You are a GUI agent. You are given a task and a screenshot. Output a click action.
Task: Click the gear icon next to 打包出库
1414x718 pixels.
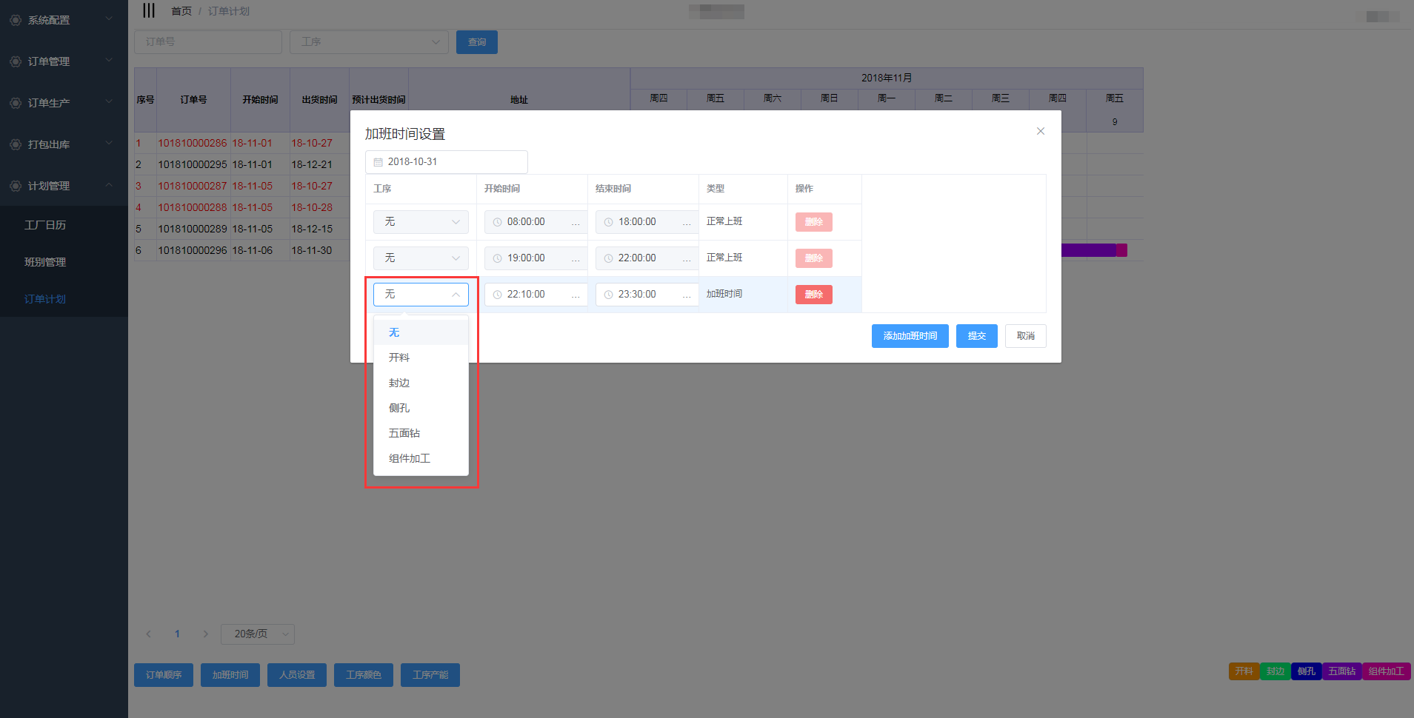16,144
